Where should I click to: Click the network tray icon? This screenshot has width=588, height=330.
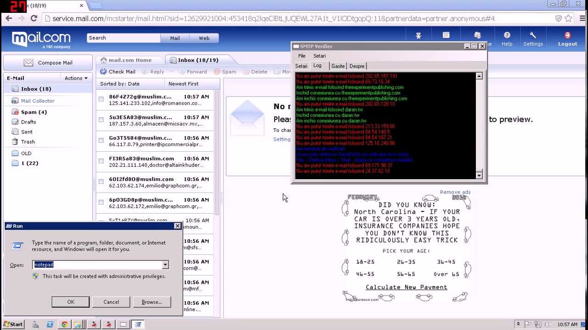(x=538, y=324)
